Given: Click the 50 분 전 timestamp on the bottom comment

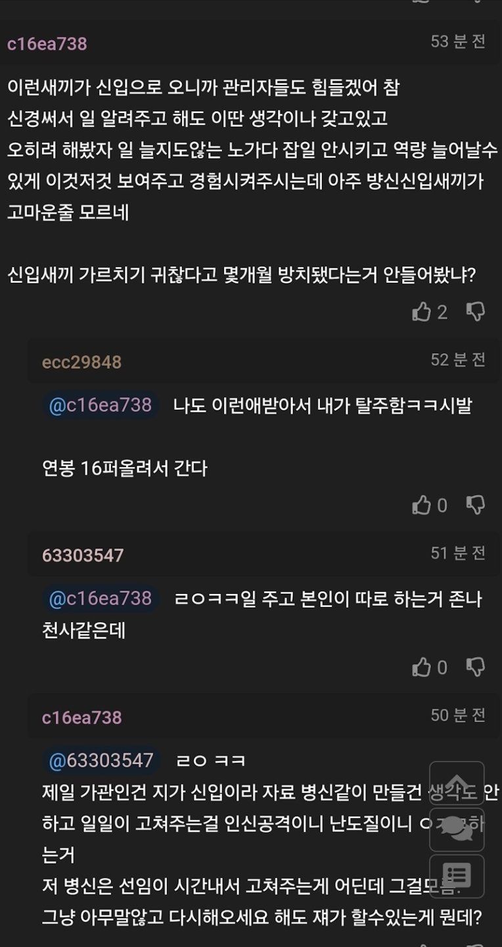Looking at the screenshot, I should click(457, 717).
